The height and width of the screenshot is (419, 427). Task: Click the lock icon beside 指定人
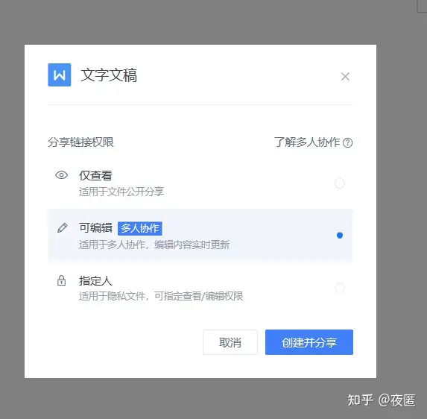coord(62,280)
